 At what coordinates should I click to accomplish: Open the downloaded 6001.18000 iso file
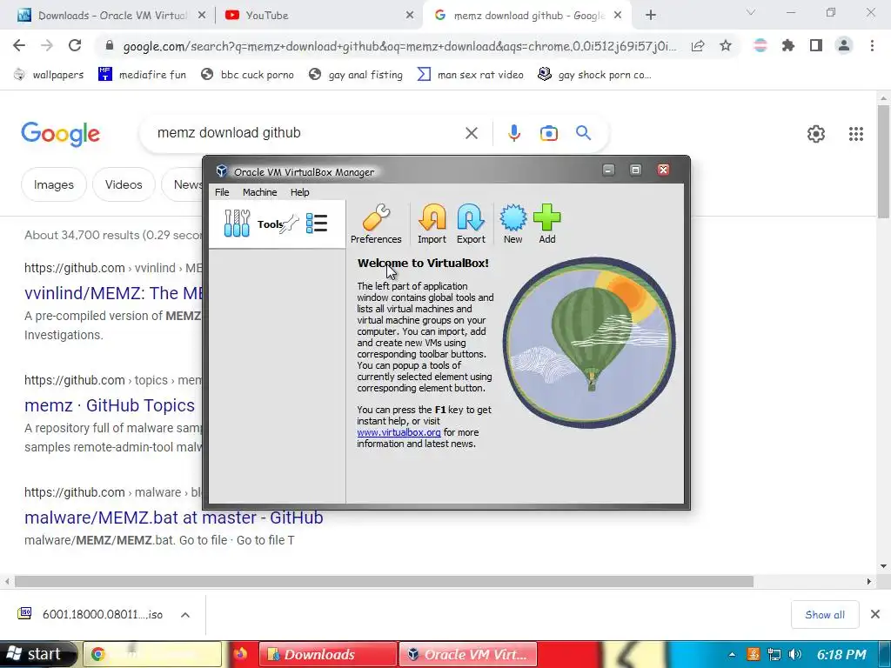tap(90, 615)
